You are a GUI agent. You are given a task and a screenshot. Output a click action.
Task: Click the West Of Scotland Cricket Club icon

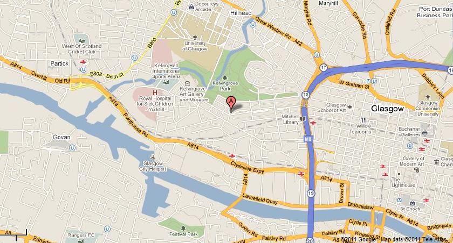coord(82,40)
